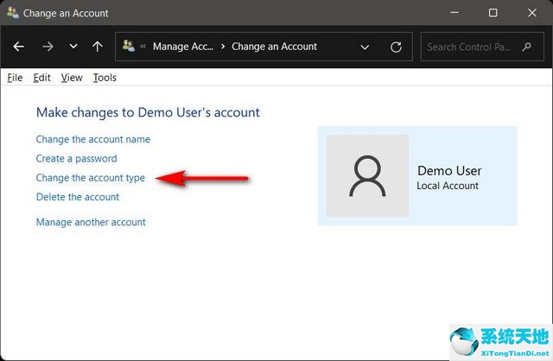This screenshot has width=553, height=361.
Task: Open the View menu
Action: 72,78
